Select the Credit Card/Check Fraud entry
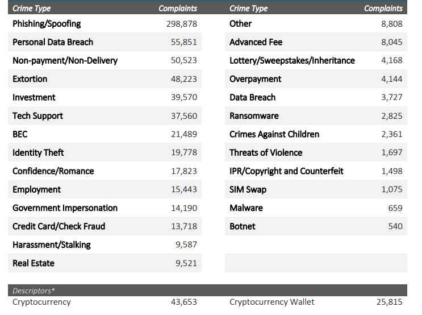 (x=59, y=226)
